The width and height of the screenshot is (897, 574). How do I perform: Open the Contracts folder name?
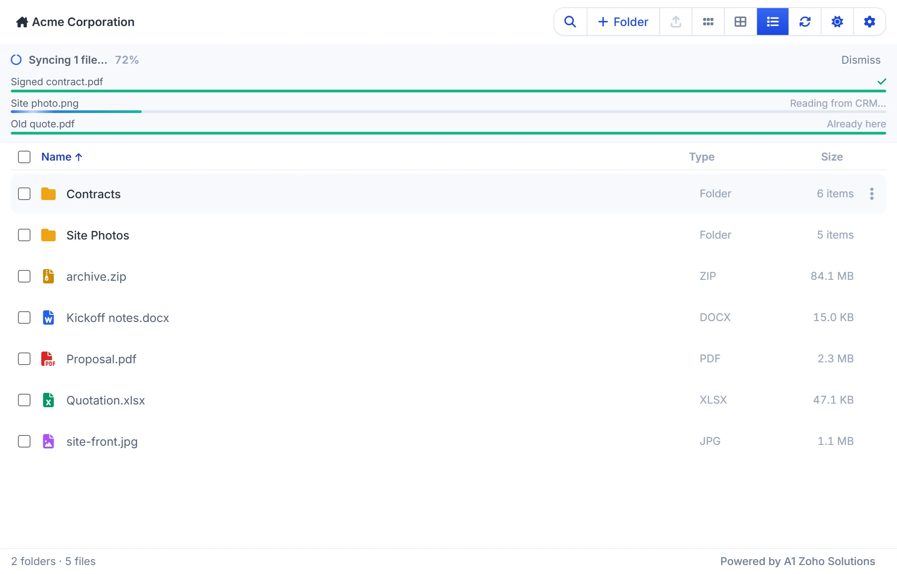[93, 194]
